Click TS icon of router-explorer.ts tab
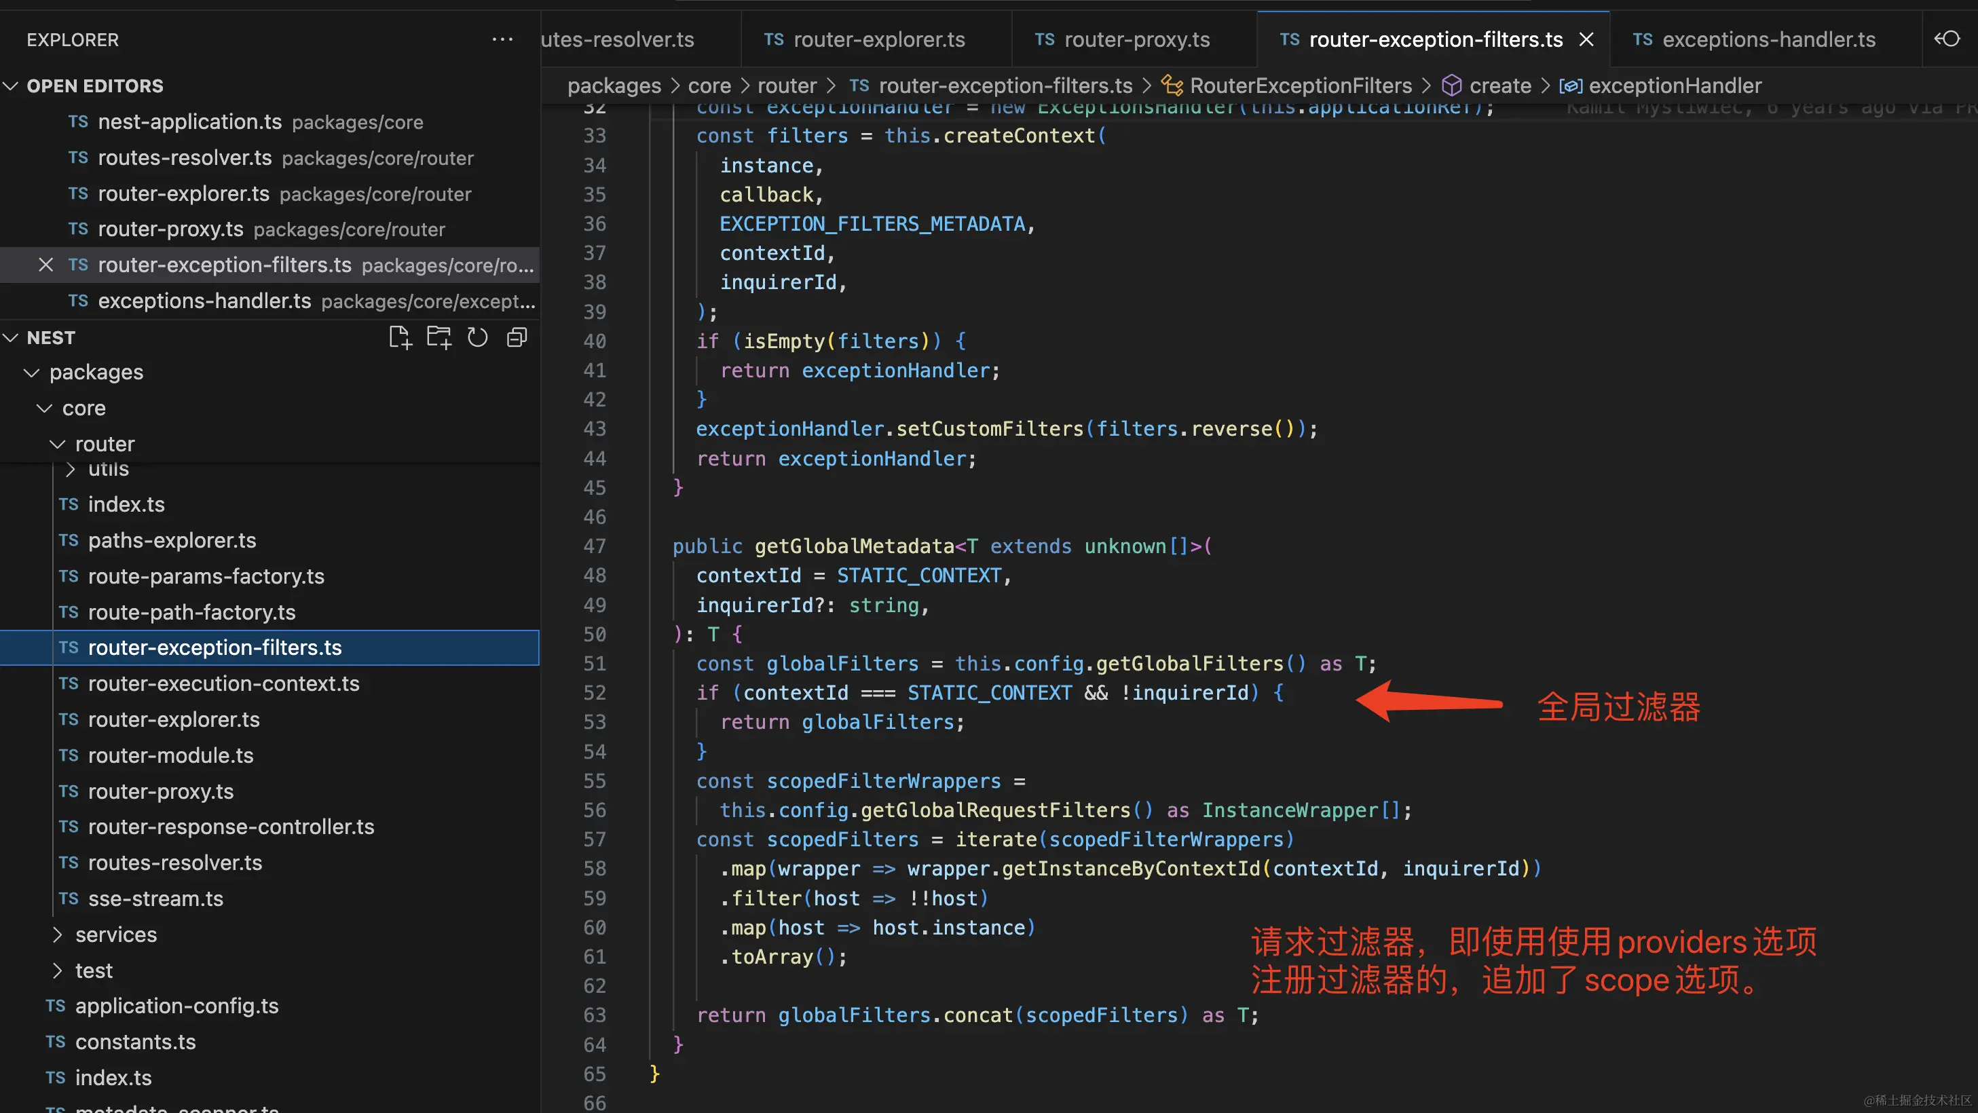1978x1113 pixels. 773,39
